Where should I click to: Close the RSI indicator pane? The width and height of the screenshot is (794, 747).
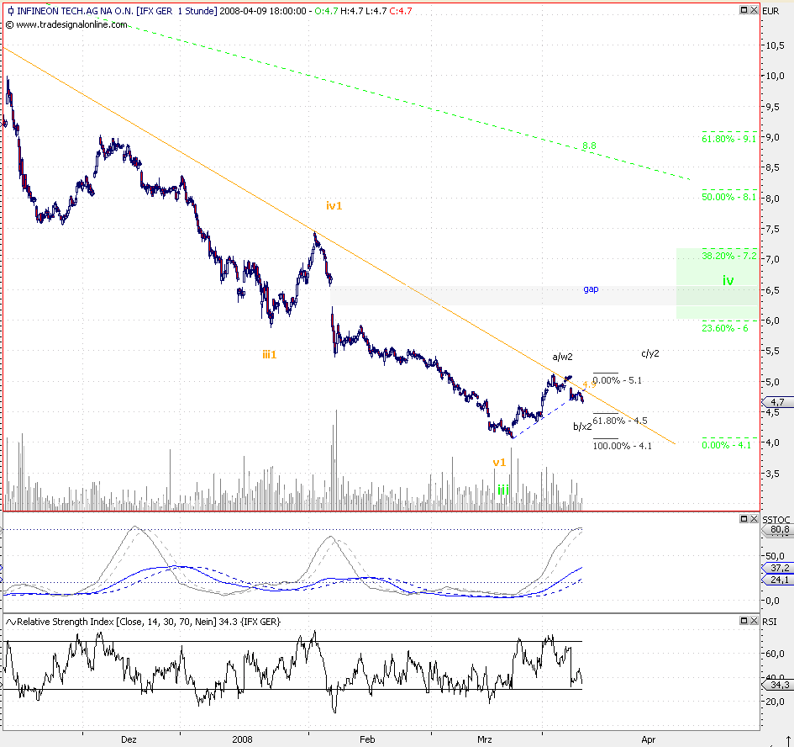[753, 620]
